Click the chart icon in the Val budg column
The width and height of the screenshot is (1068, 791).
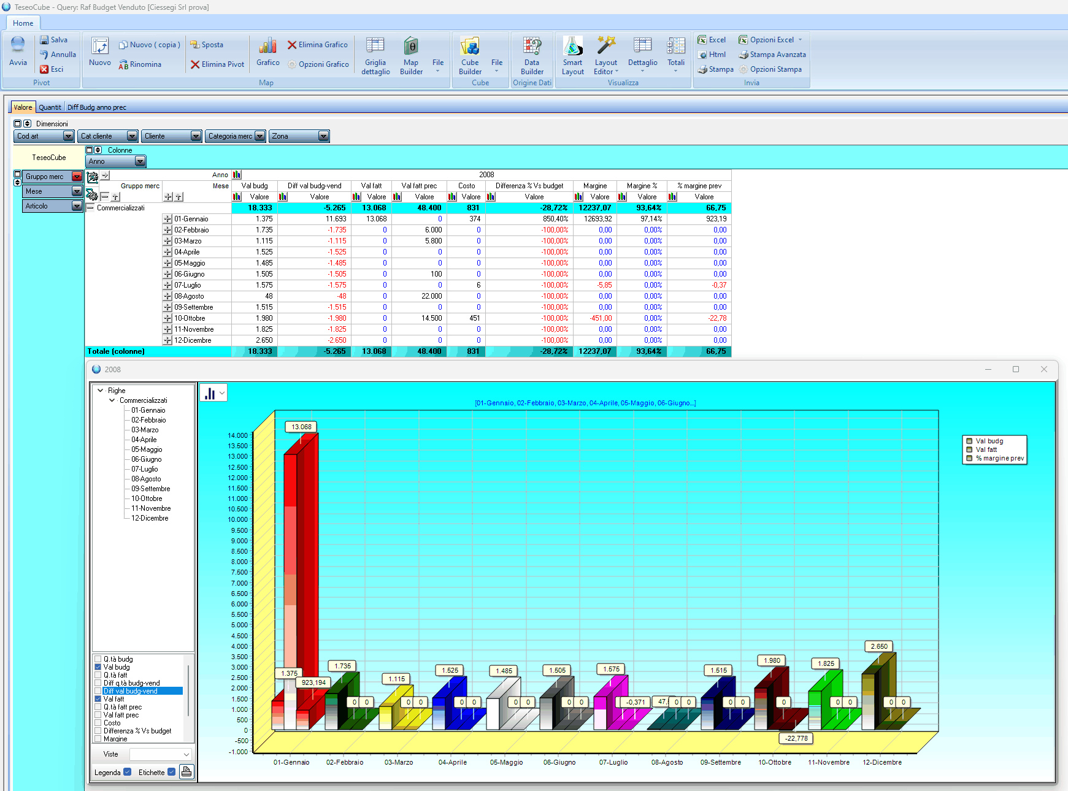click(236, 197)
